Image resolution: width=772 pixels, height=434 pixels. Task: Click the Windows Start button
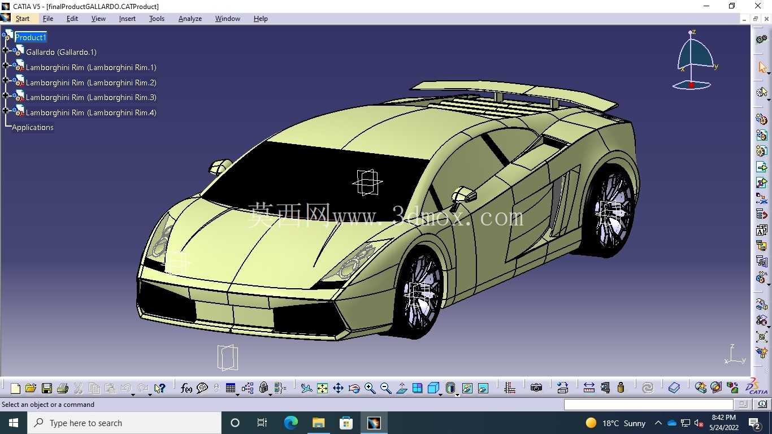(x=13, y=423)
